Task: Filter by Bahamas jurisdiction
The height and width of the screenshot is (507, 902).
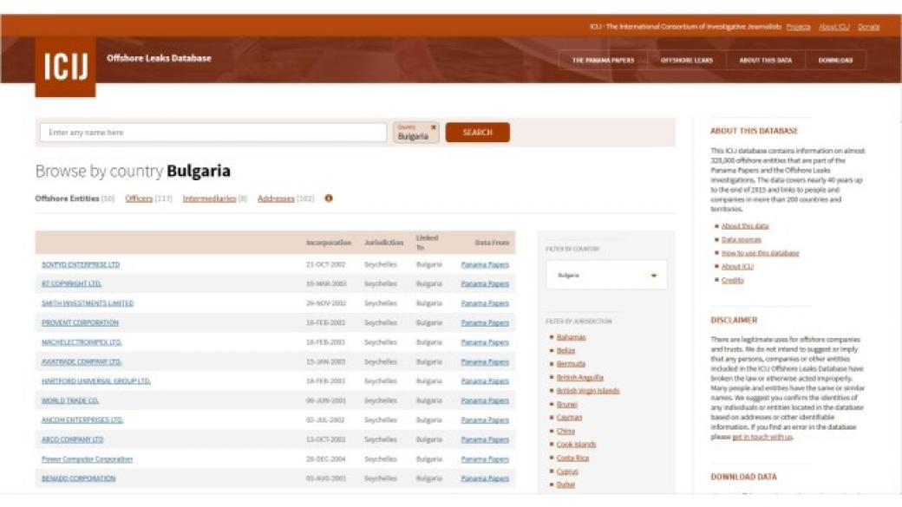Action: pyautogui.click(x=571, y=337)
